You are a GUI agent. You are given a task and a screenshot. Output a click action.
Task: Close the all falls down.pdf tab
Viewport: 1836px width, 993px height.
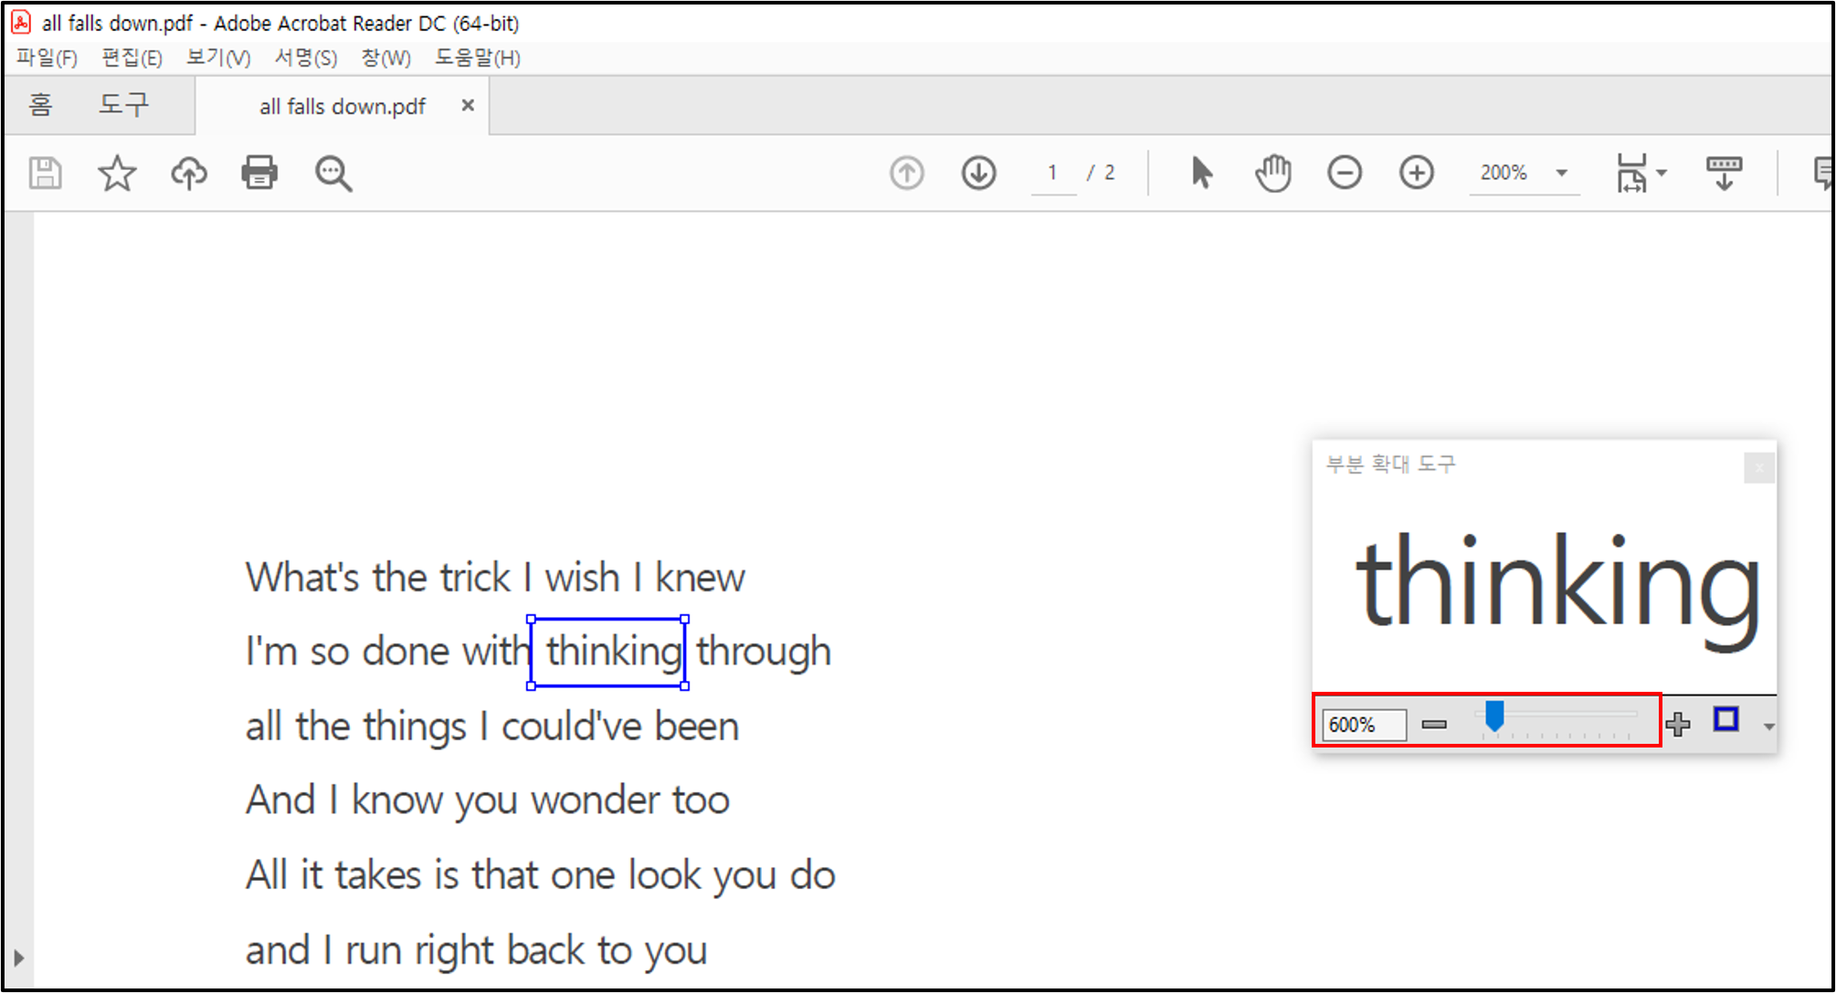468,105
